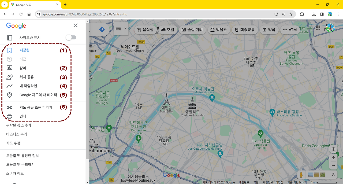
Task: Toggle the 사이드바 표시 switch
Action: (71, 38)
